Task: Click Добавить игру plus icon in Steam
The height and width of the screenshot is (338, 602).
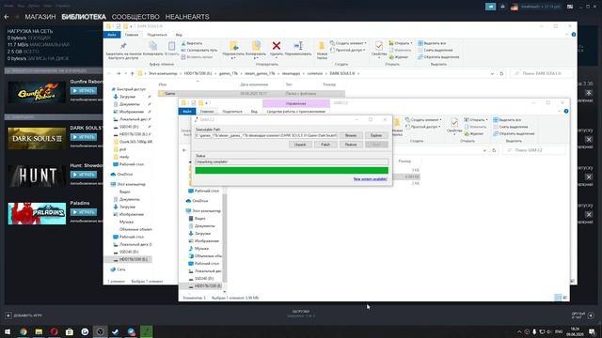Action: click(8, 315)
